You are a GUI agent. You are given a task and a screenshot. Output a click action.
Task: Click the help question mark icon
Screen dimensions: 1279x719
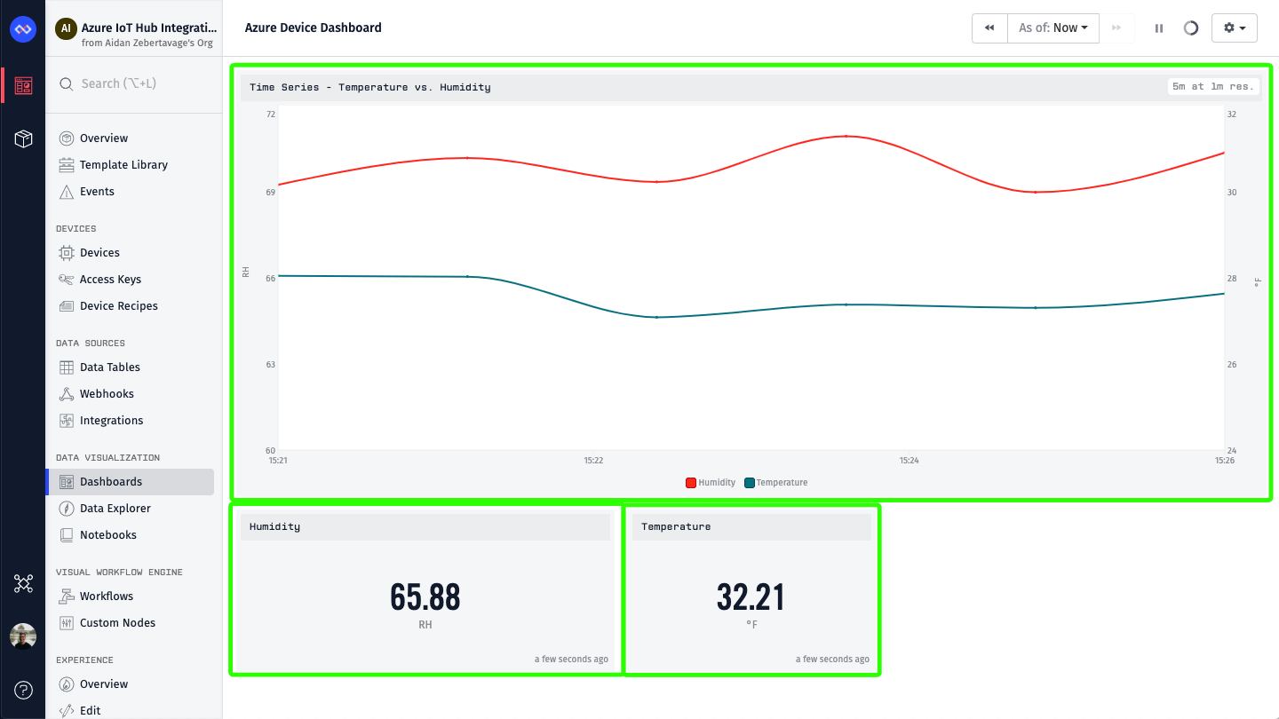pos(23,690)
